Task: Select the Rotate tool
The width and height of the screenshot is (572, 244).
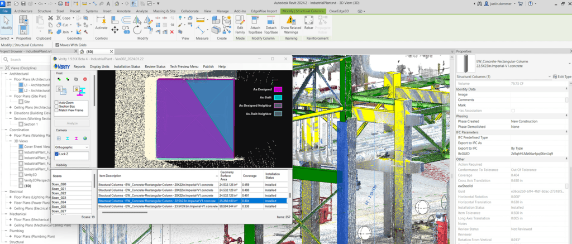Action: pos(137,30)
